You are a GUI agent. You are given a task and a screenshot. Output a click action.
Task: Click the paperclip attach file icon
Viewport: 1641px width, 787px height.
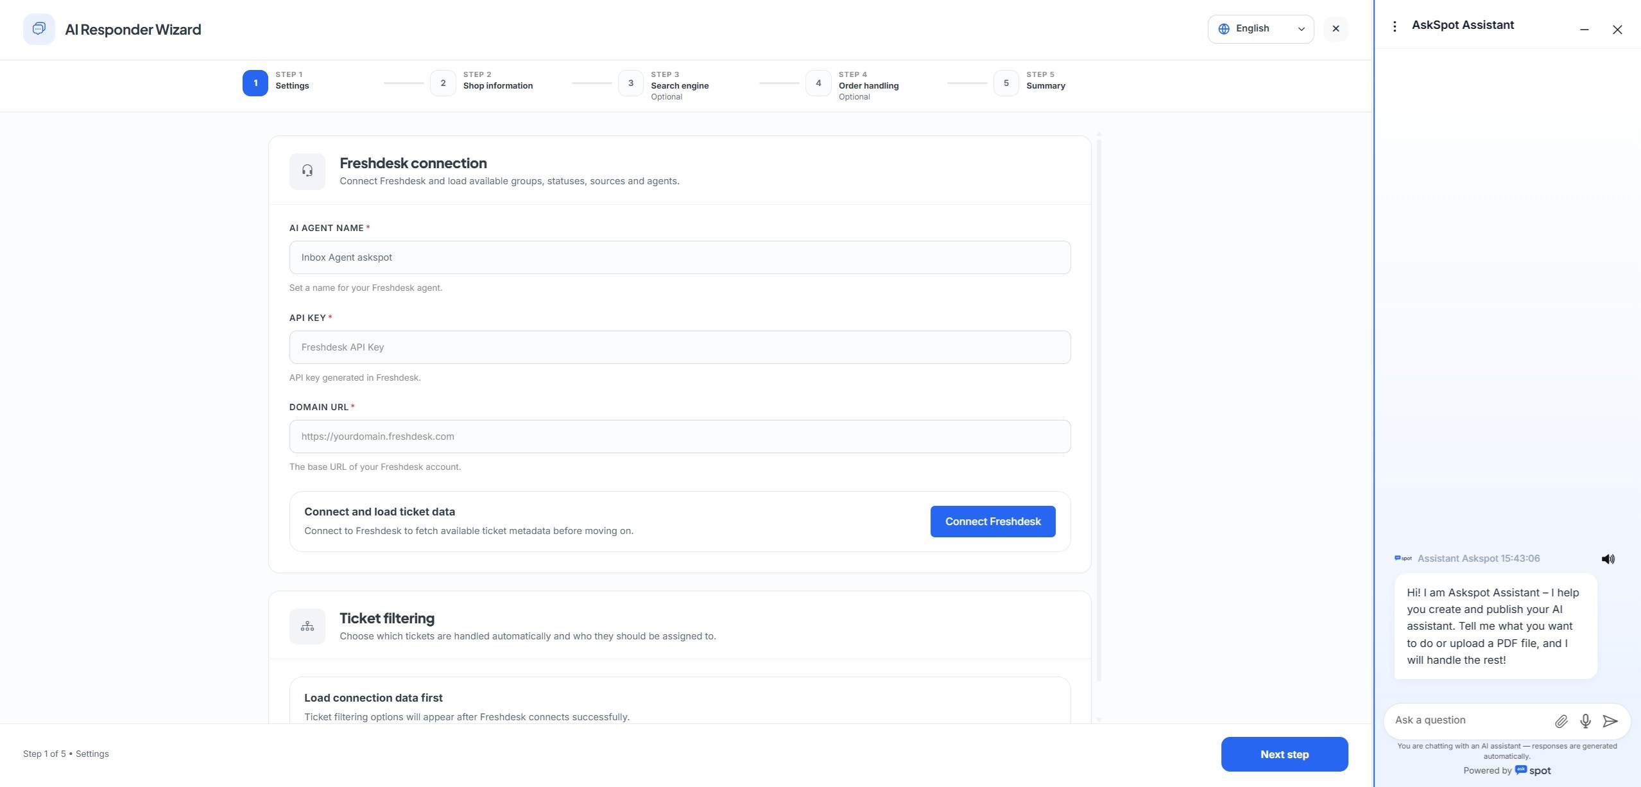point(1561,722)
